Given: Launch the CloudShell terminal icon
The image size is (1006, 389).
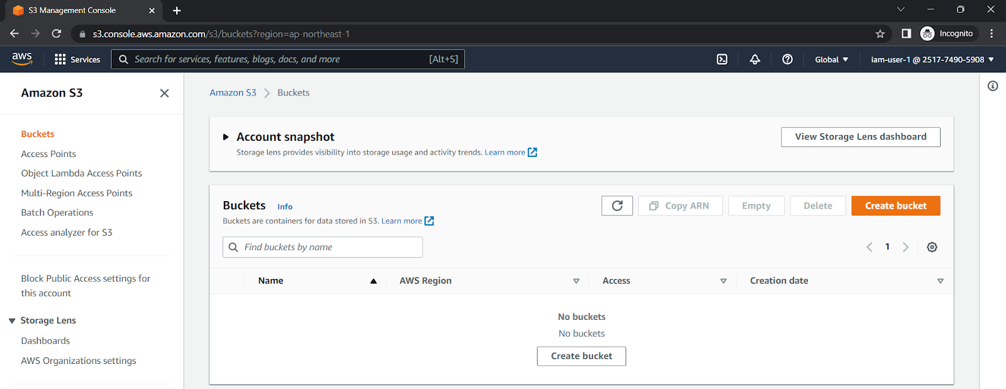Looking at the screenshot, I should (722, 59).
